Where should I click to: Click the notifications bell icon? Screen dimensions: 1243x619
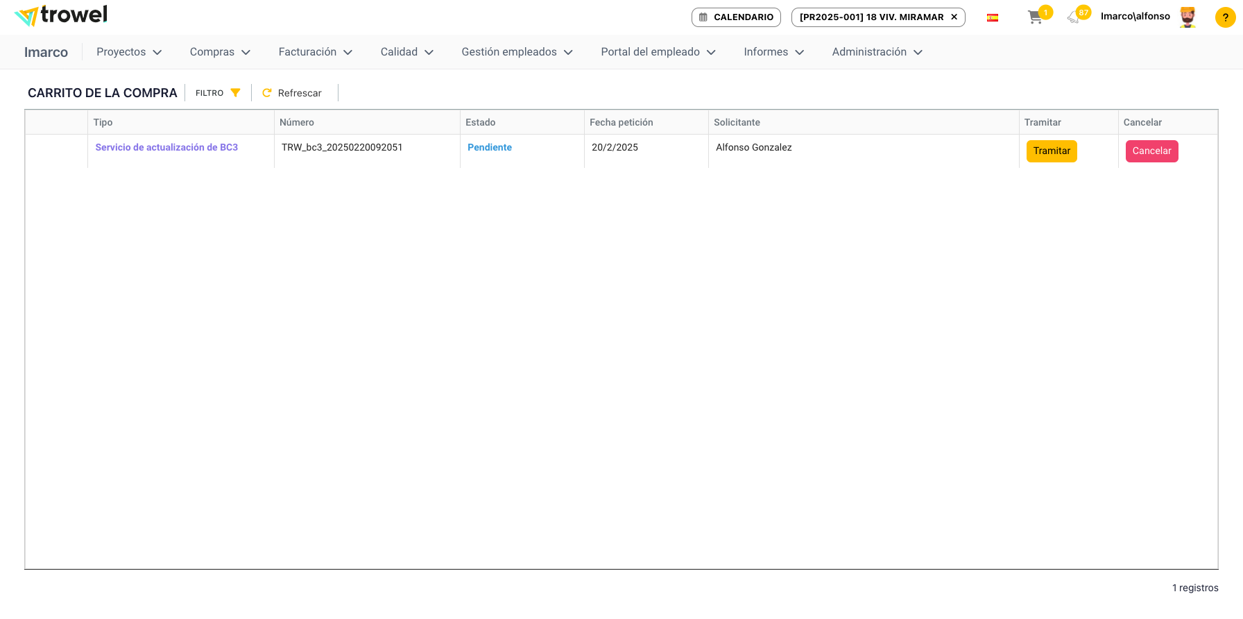(x=1074, y=17)
